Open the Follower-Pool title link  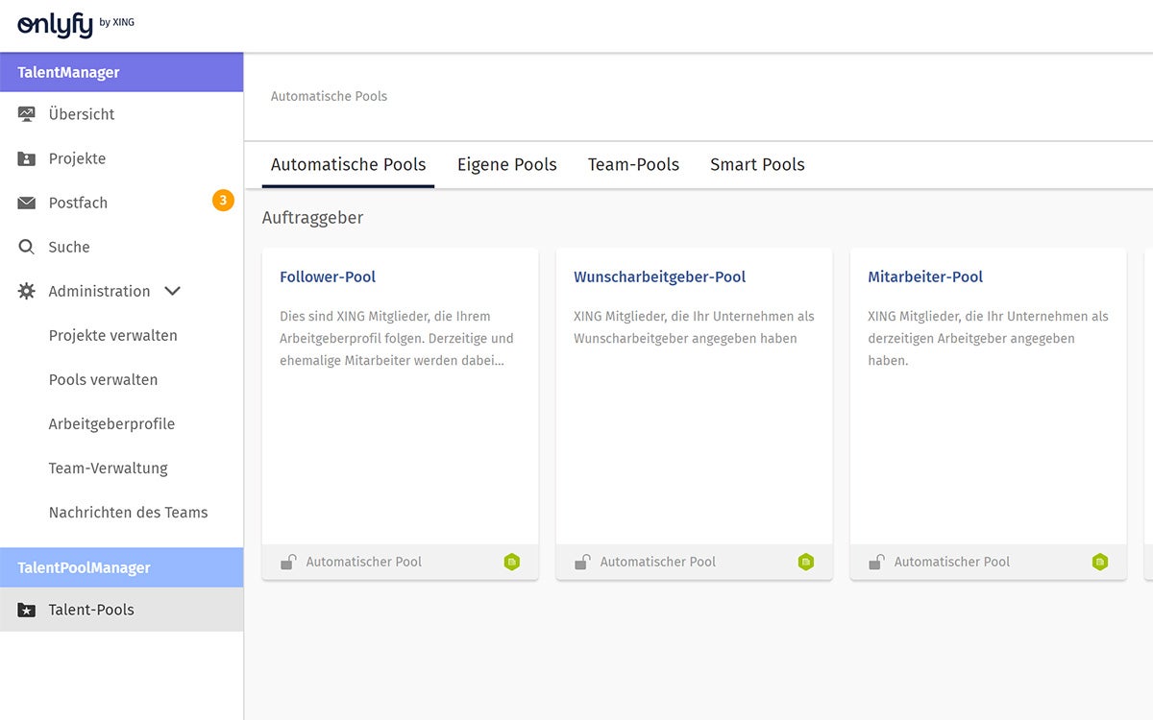coord(328,276)
